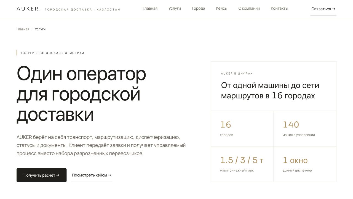The width and height of the screenshot is (353, 199).
Task: Open the Главная navigation item
Action: point(150,8)
